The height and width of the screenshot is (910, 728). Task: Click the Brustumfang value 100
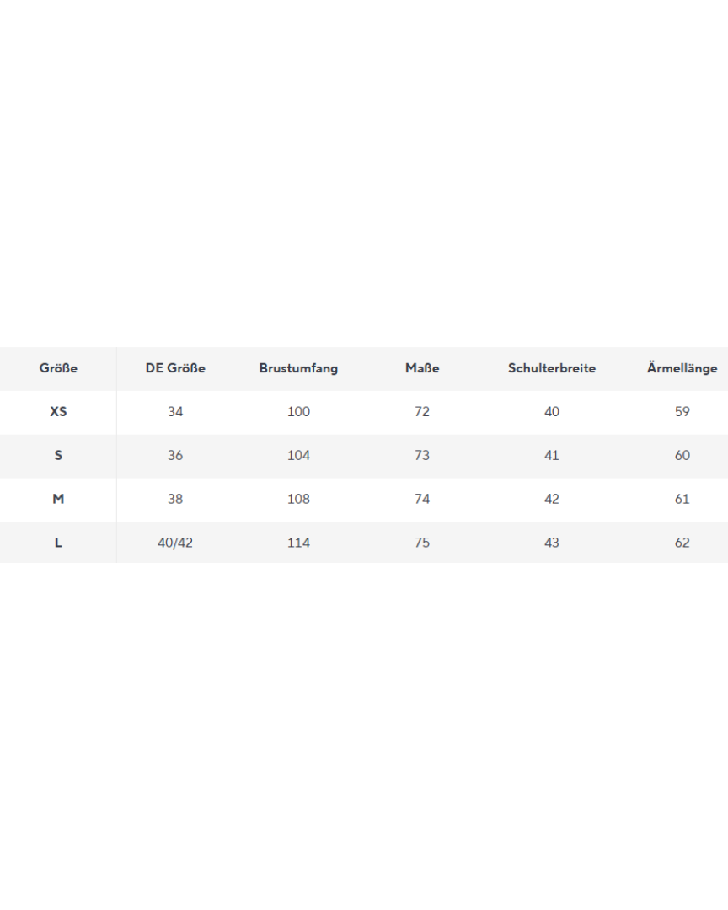pyautogui.click(x=298, y=412)
